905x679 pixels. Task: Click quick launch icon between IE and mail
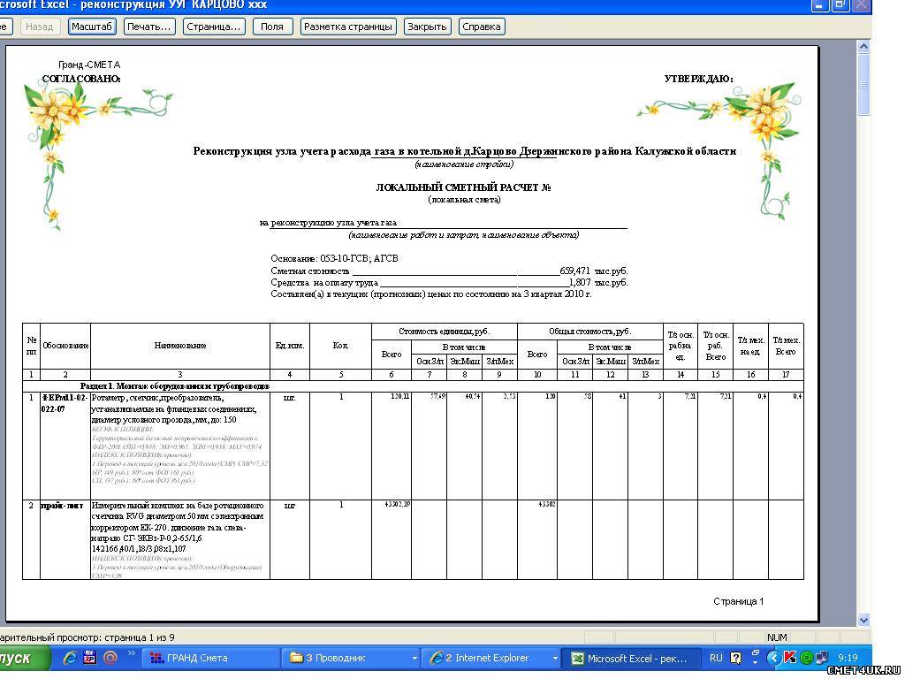coord(89,658)
